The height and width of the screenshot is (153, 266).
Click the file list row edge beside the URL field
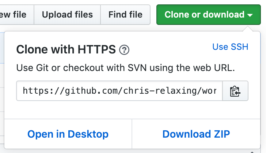pos(2,100)
